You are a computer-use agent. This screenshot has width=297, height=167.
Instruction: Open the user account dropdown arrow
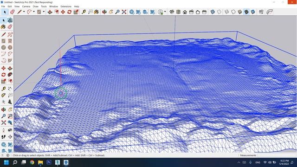(165, 12)
